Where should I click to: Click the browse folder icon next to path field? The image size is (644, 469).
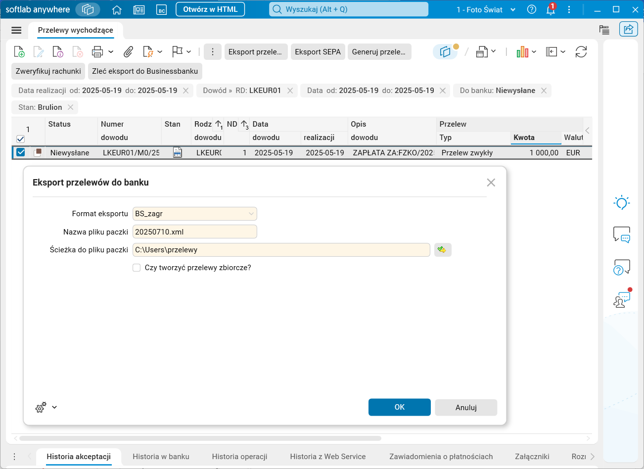point(443,250)
